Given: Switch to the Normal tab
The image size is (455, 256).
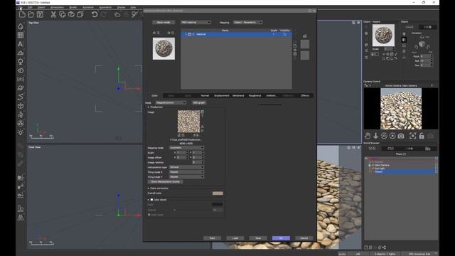Looking at the screenshot, I should point(205,95).
